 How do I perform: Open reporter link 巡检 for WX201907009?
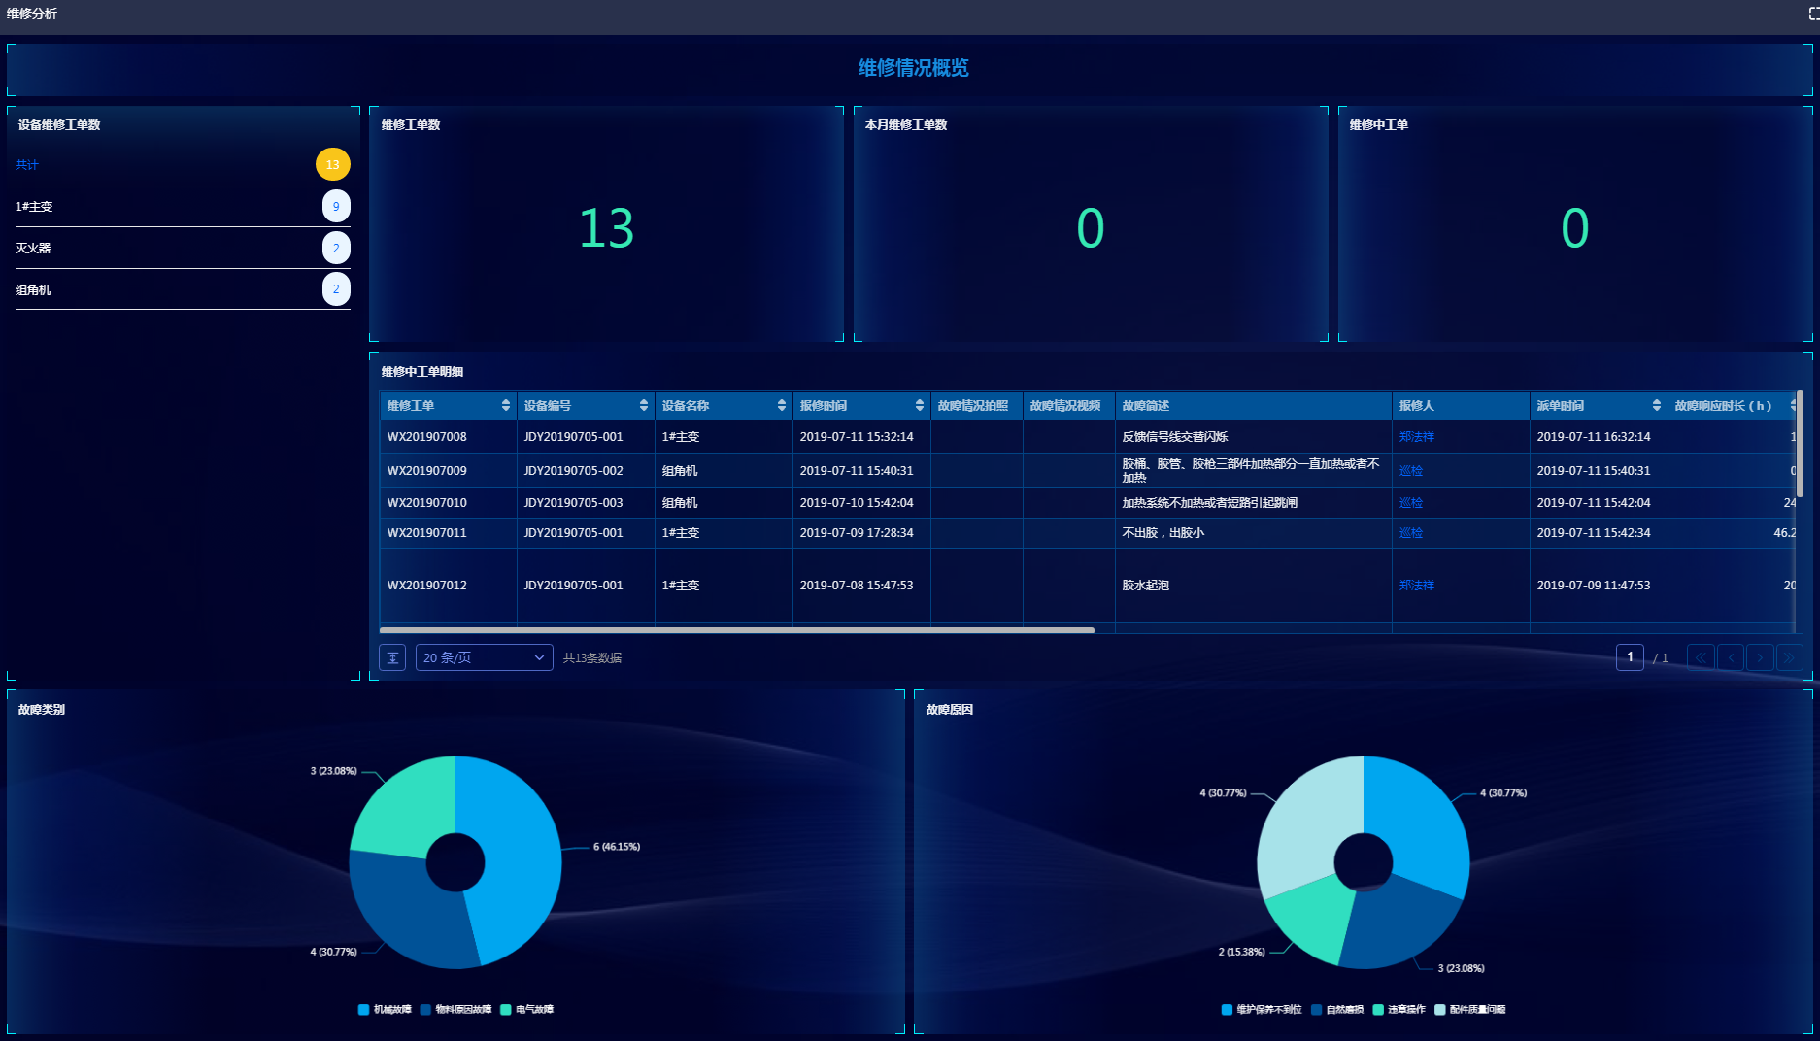pyautogui.click(x=1410, y=471)
